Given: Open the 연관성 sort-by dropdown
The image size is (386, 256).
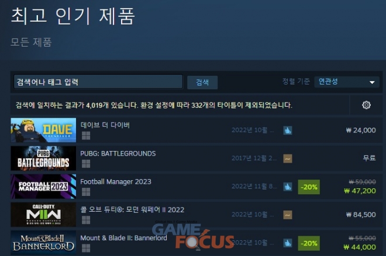Looking at the screenshot, I should pyautogui.click(x=347, y=82).
